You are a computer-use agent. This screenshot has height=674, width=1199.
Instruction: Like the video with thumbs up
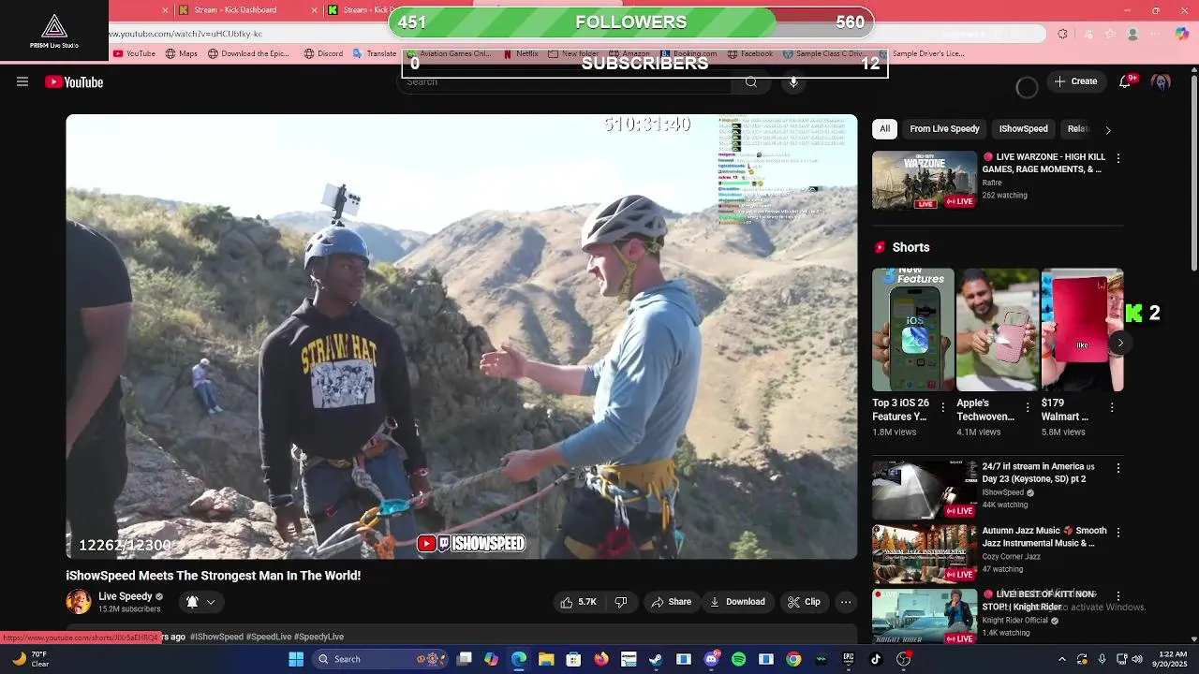(x=579, y=602)
